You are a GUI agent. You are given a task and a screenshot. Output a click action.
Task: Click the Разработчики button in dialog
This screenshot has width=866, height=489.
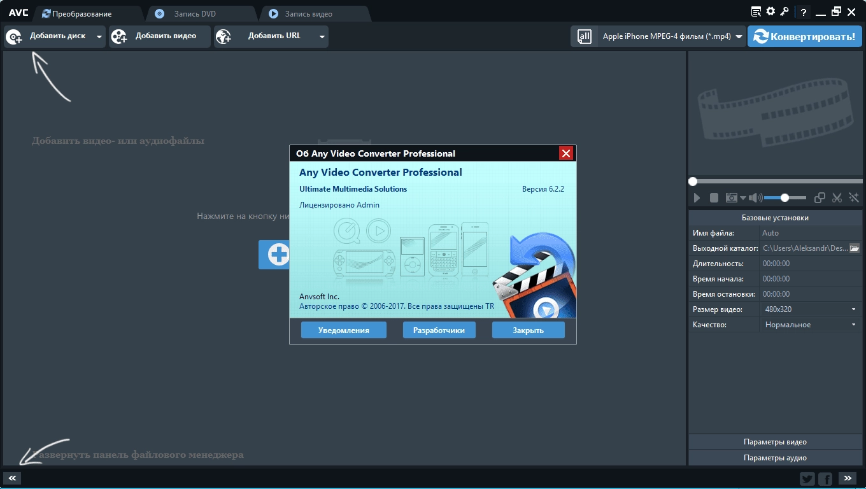pos(439,330)
